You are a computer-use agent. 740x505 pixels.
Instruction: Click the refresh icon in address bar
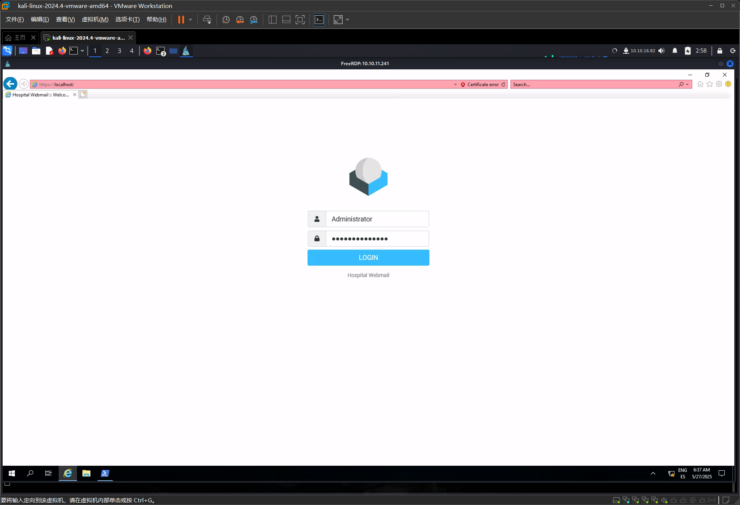pyautogui.click(x=503, y=84)
